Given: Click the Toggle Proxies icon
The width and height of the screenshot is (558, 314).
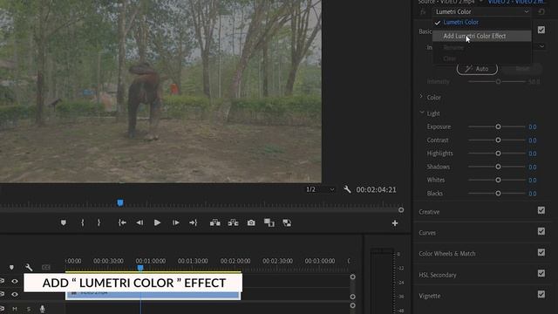Looking at the screenshot, I should point(287,223).
